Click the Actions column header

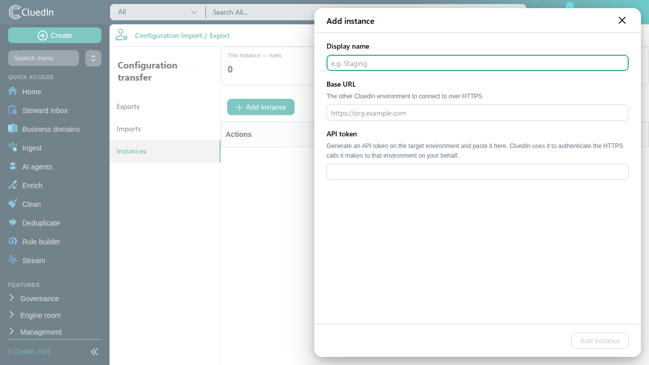point(239,134)
